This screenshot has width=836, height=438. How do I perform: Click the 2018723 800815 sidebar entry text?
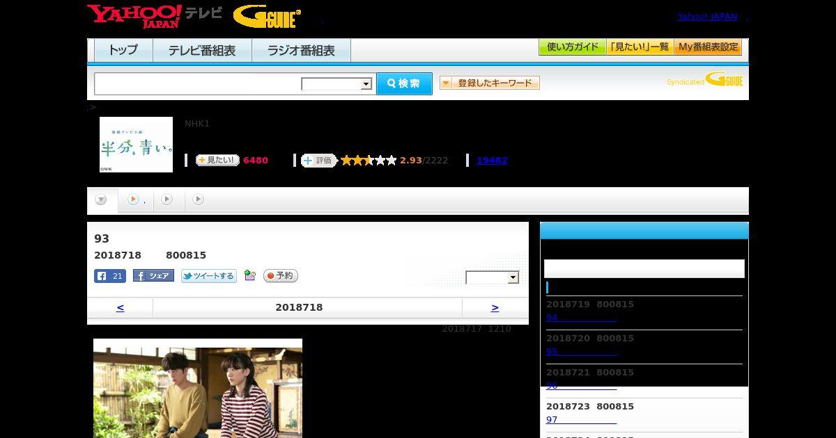590,406
